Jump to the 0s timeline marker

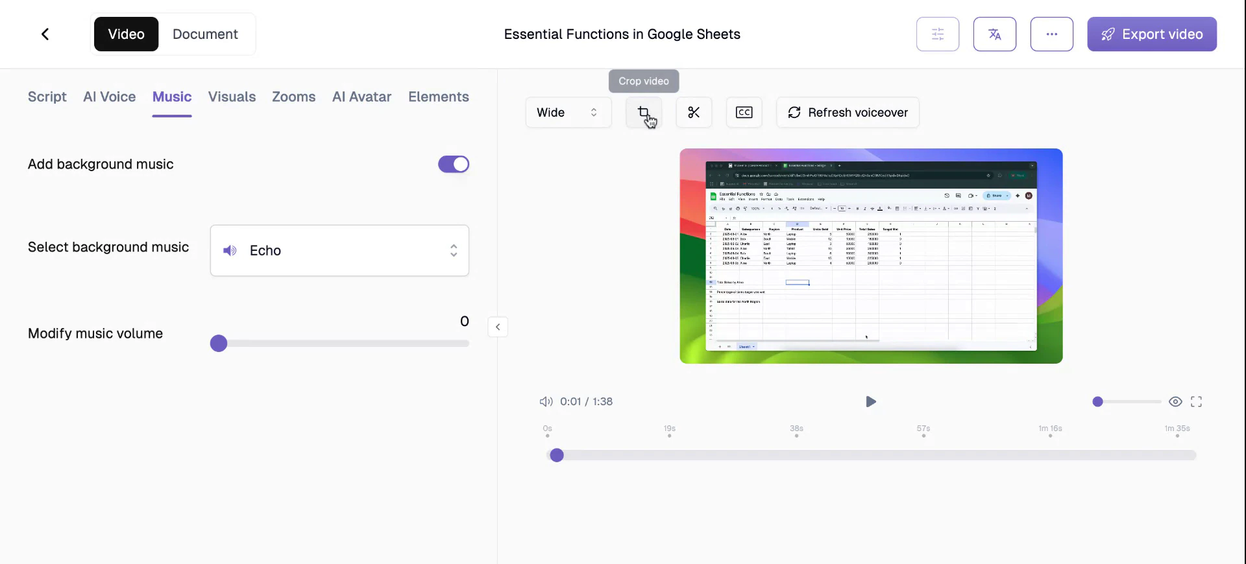click(548, 431)
